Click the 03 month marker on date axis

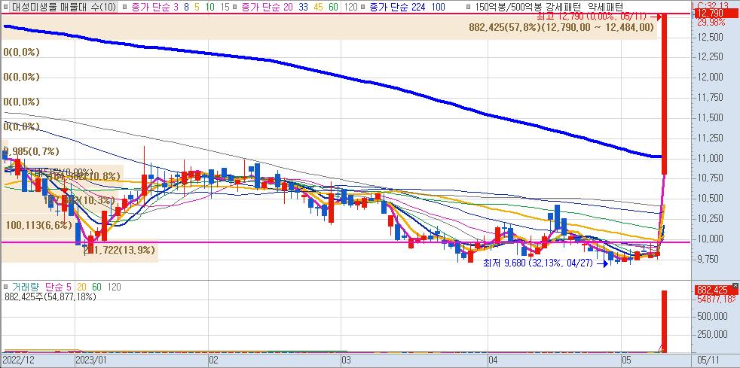(347, 361)
